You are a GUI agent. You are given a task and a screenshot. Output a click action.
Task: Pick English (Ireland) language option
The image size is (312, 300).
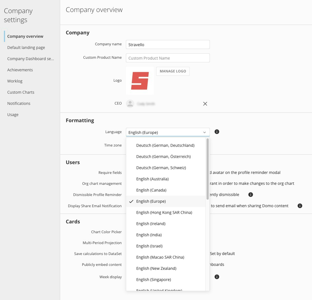click(x=166, y=224)
